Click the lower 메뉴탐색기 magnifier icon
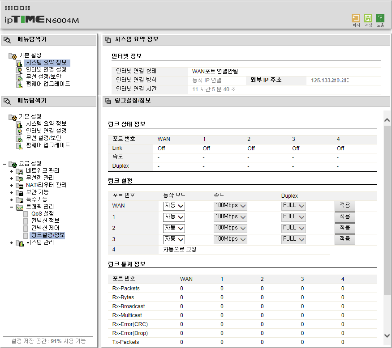This screenshot has height=348, width=392. 7,102
